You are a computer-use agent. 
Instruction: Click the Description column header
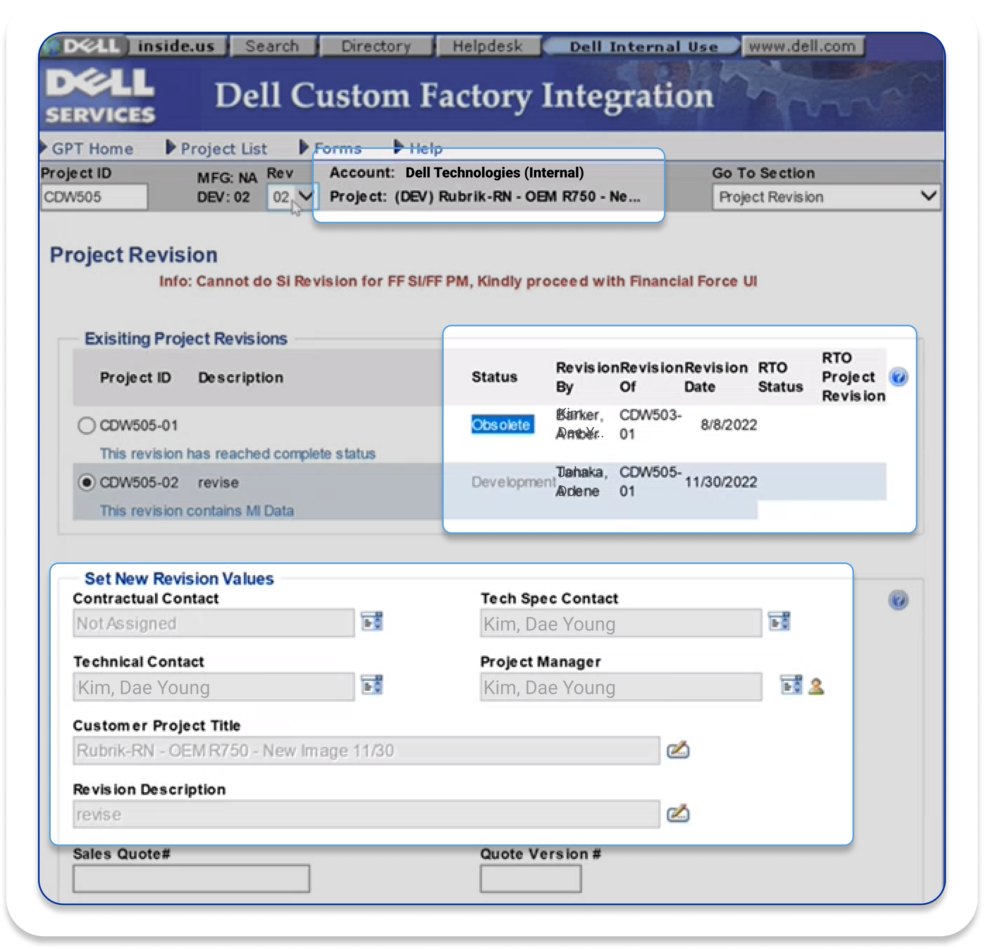(240, 377)
